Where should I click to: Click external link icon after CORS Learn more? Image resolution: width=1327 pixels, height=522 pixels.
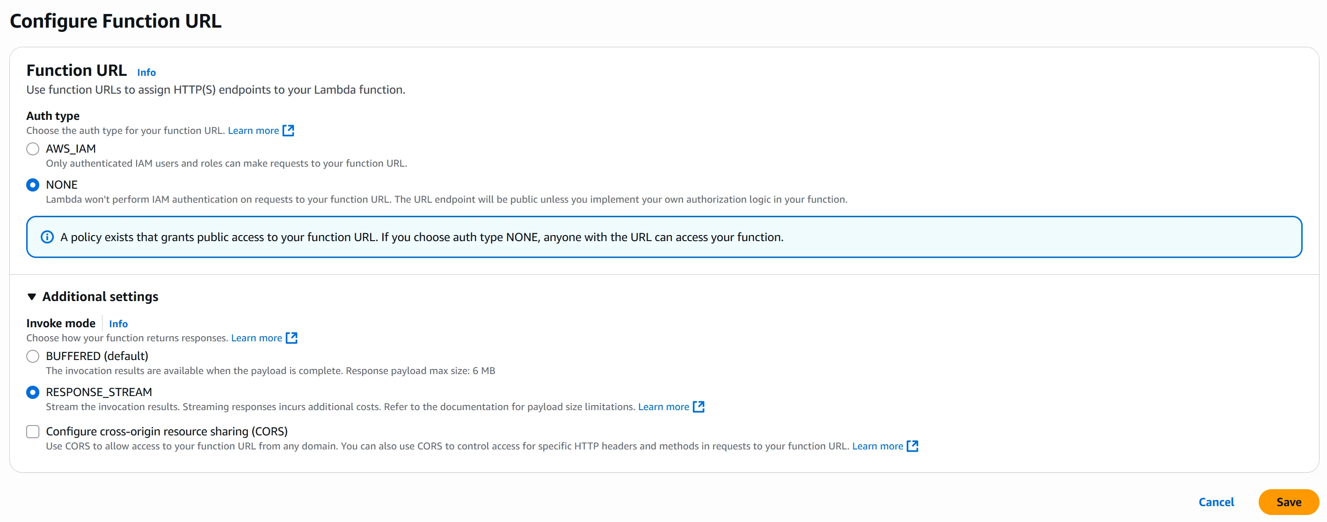point(912,446)
